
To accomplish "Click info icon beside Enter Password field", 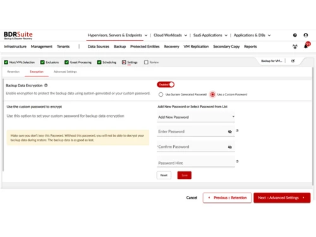I will [x=237, y=131].
